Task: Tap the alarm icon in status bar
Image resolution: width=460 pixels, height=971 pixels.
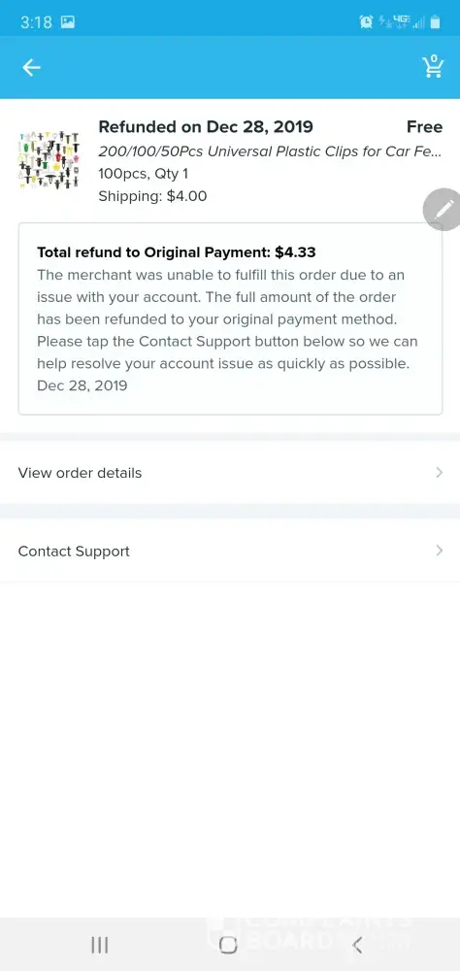Action: [x=367, y=22]
